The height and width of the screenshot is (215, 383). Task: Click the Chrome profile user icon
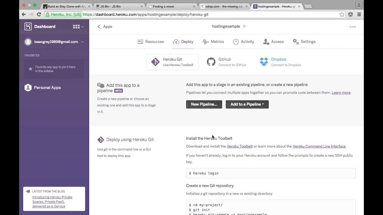pyautogui.click(x=359, y=5)
